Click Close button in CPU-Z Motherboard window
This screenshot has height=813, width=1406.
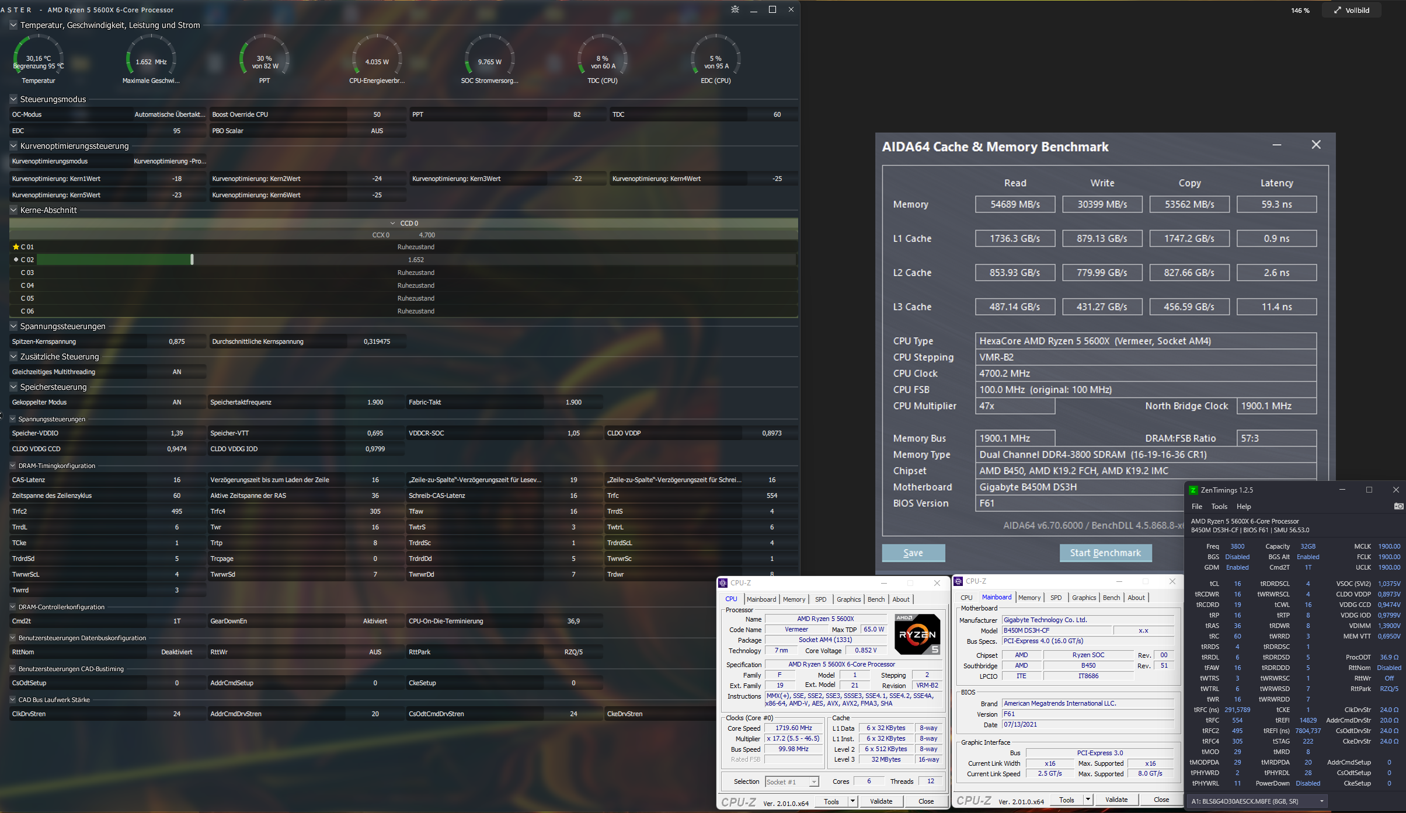coord(1161,800)
